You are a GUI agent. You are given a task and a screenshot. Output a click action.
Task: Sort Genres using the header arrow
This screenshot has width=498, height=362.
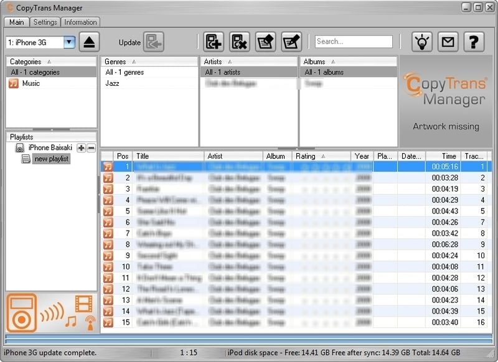click(134, 62)
